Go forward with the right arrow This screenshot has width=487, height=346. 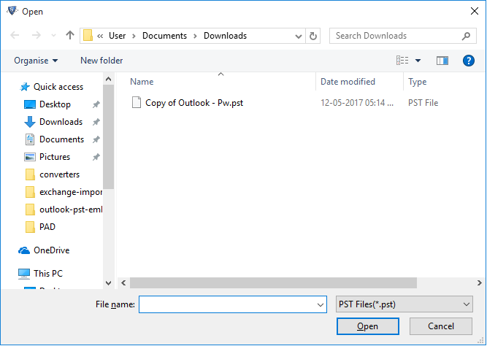36,36
